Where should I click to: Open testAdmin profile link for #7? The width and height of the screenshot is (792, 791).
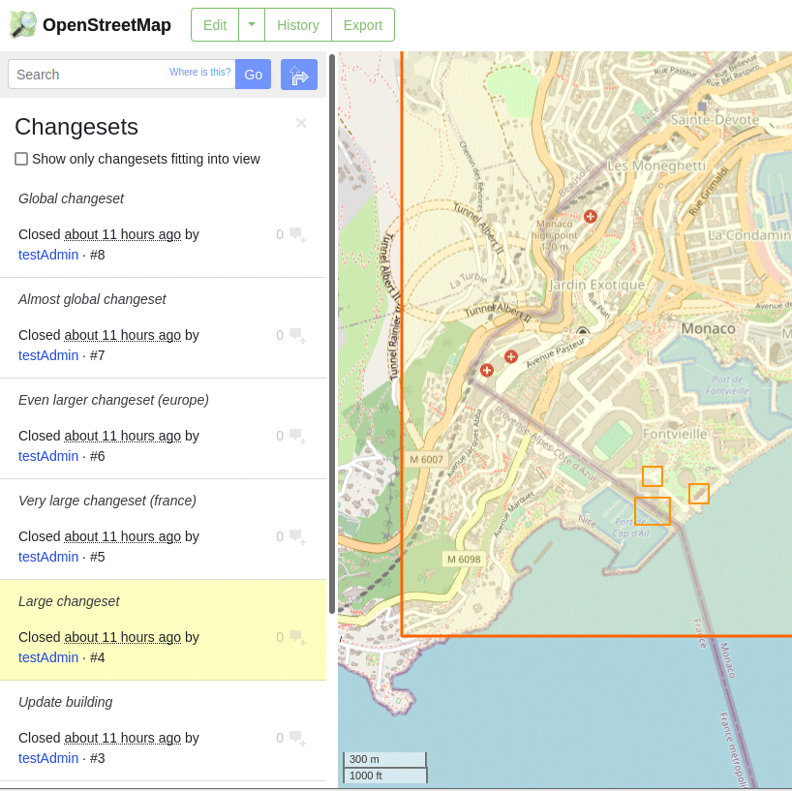[48, 355]
